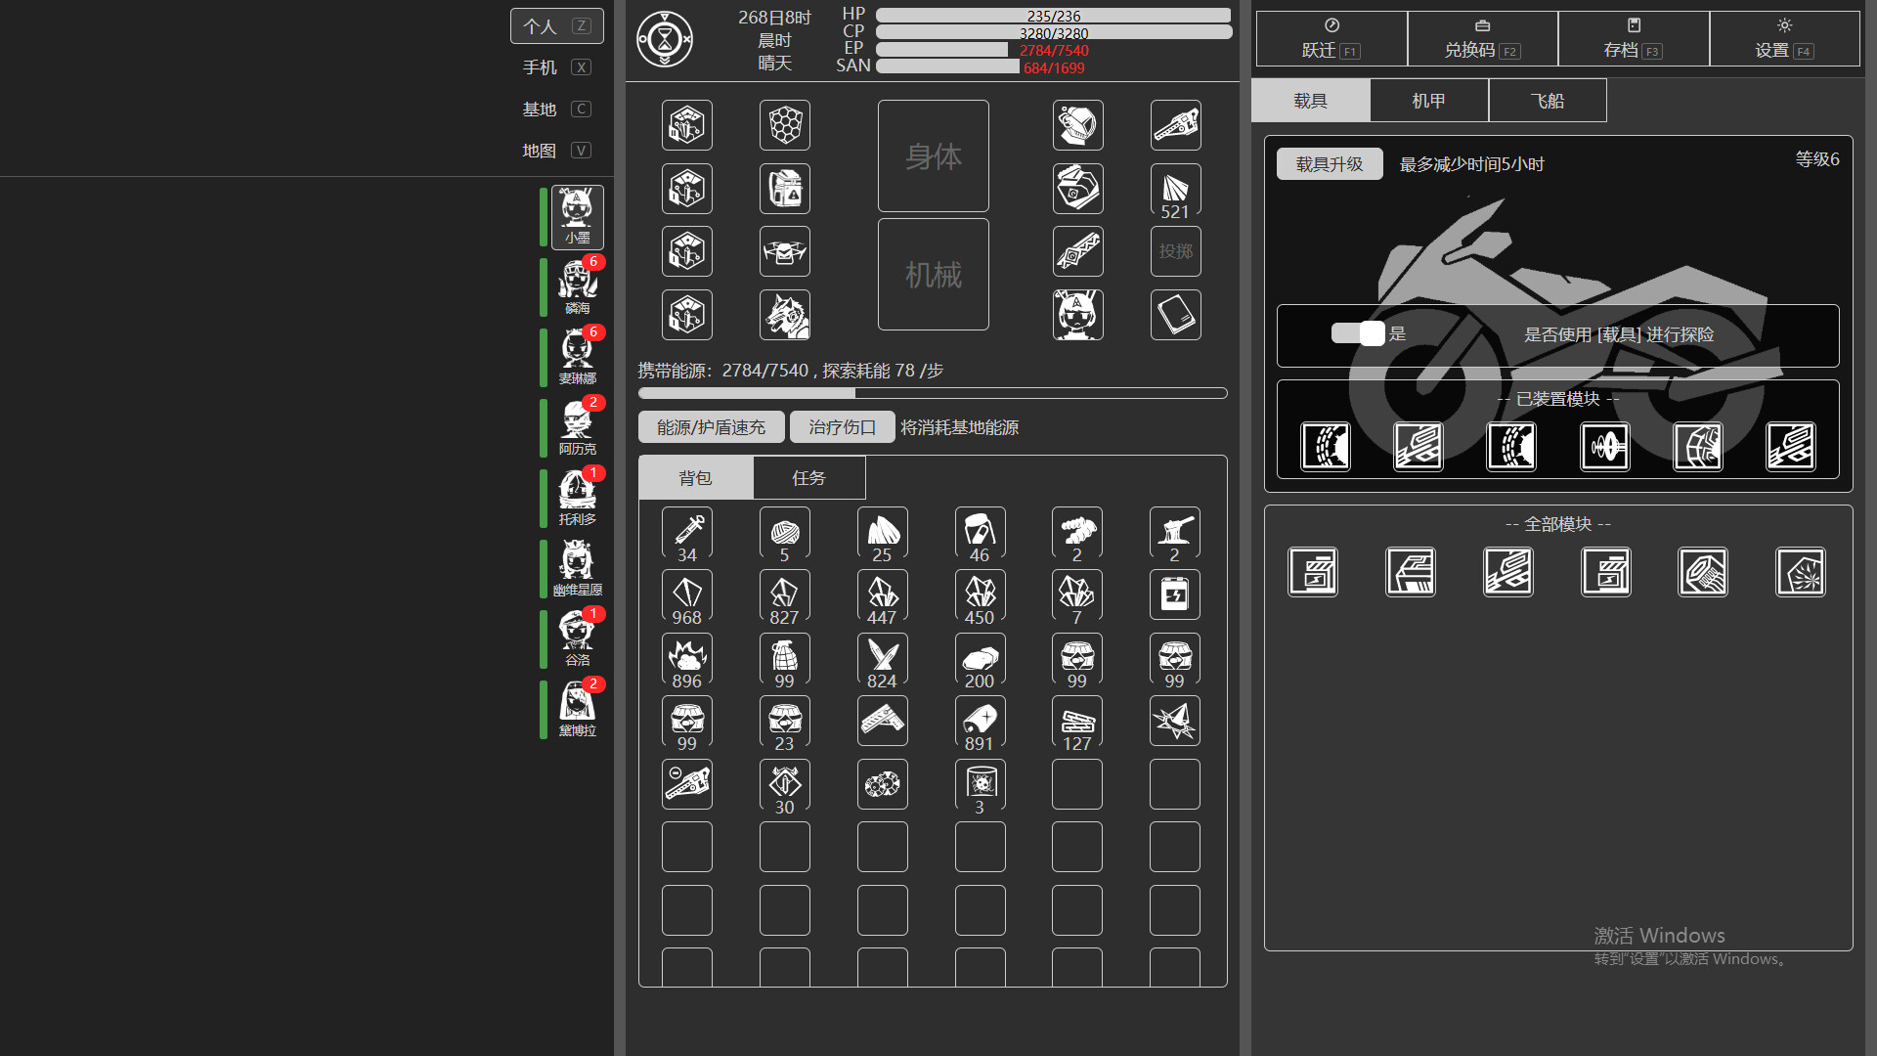Click the battery item in backpack
The height and width of the screenshot is (1056, 1877).
(x=1175, y=594)
